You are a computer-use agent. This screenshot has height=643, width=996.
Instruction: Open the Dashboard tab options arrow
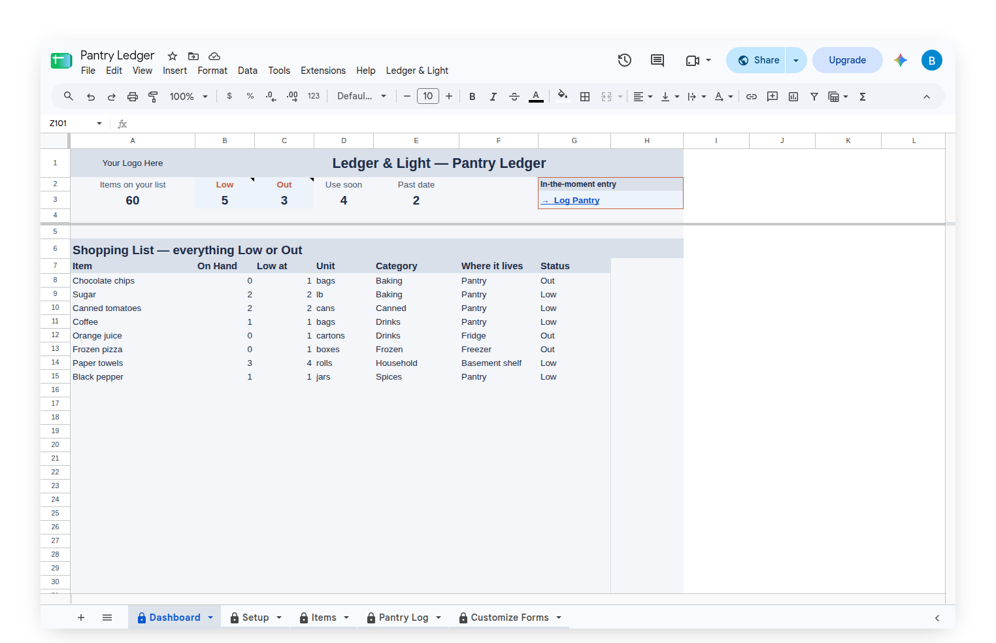click(210, 618)
